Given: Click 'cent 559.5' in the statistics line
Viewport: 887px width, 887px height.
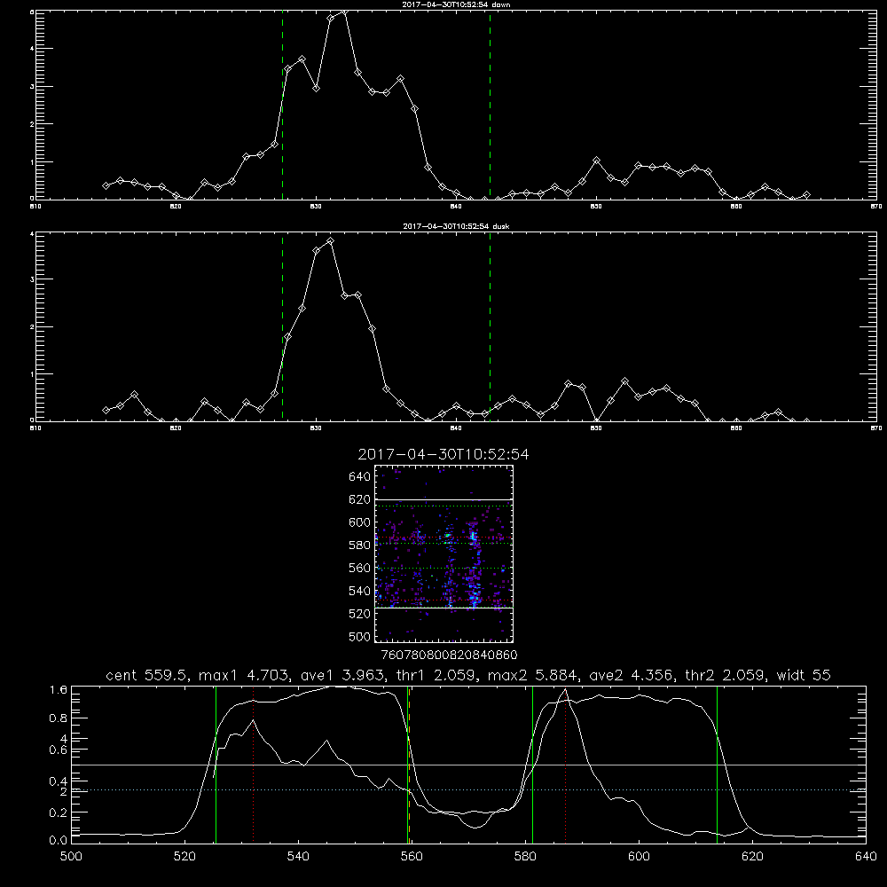Looking at the screenshot, I should (147, 675).
